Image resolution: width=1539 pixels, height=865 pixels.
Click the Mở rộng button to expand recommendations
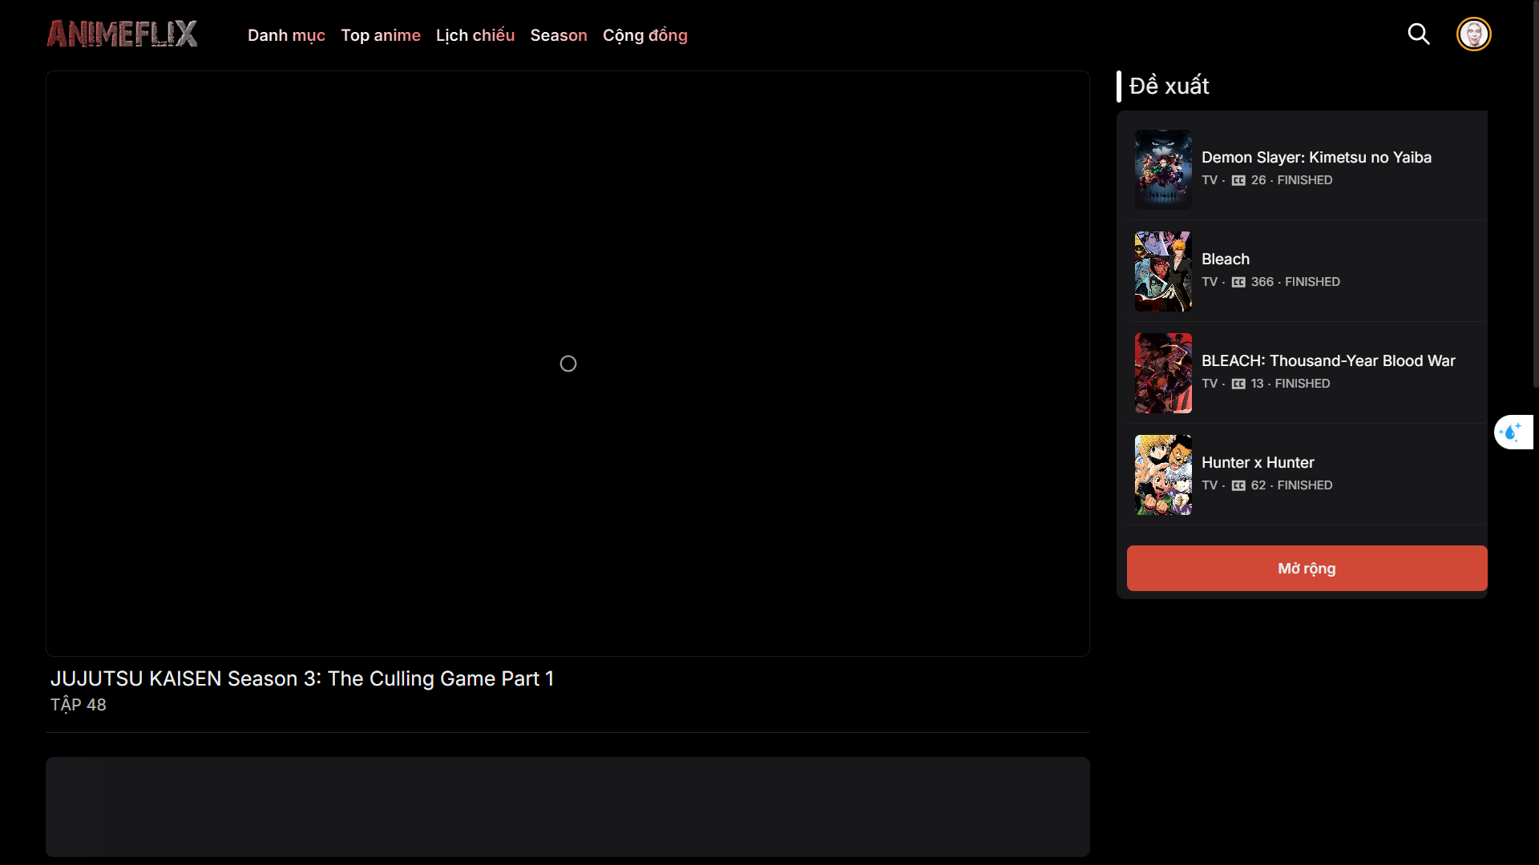pos(1306,568)
